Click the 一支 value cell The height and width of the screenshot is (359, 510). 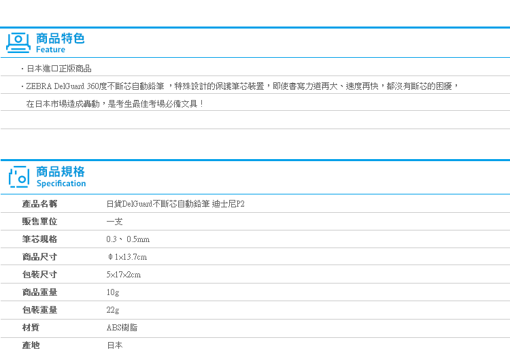[x=114, y=222]
